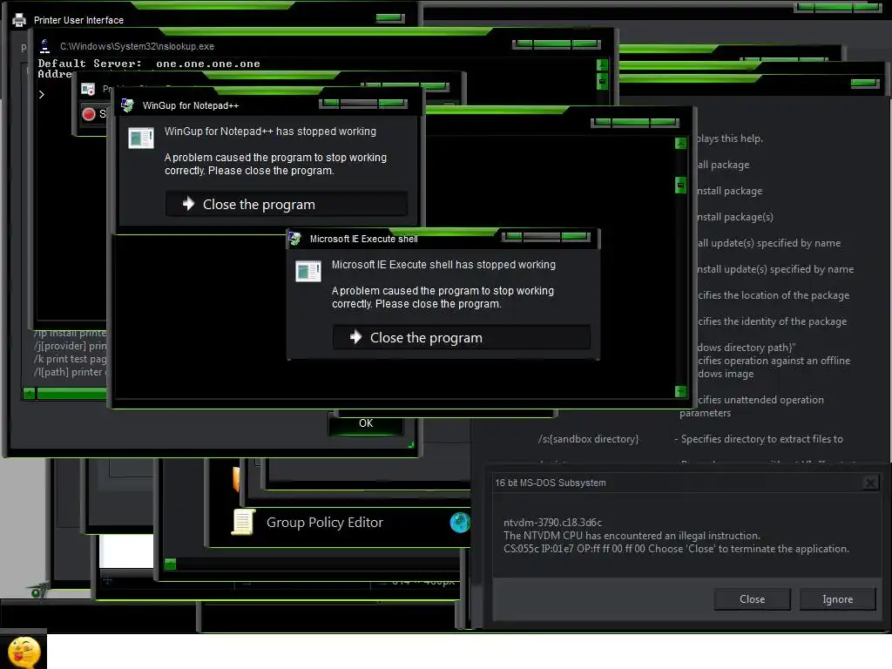
Task: Click the 'Default Server: one.one.one.one' console line
Action: [x=149, y=64]
